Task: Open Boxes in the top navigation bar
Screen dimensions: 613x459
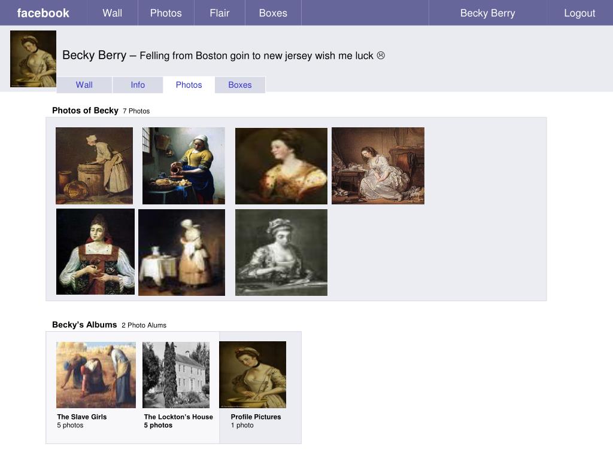Action: click(273, 13)
